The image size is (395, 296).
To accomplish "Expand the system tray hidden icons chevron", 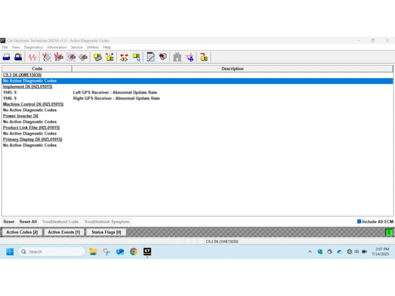I will (x=310, y=252).
